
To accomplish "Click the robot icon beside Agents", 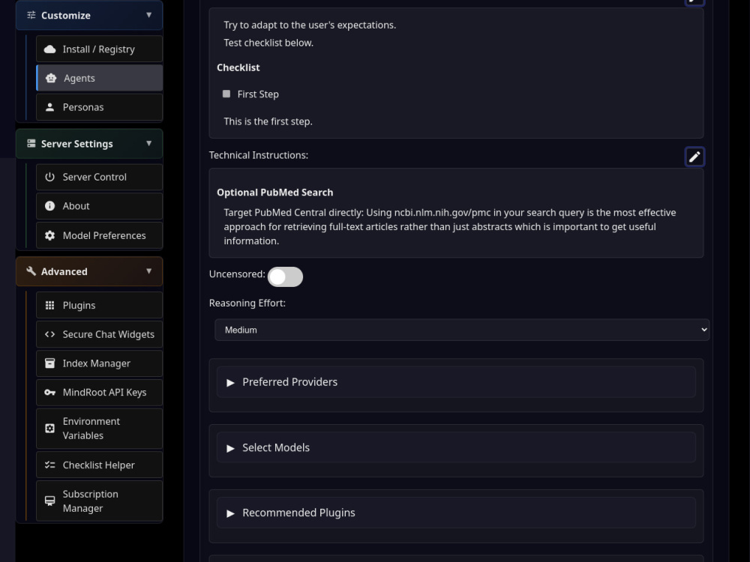I will pos(51,78).
